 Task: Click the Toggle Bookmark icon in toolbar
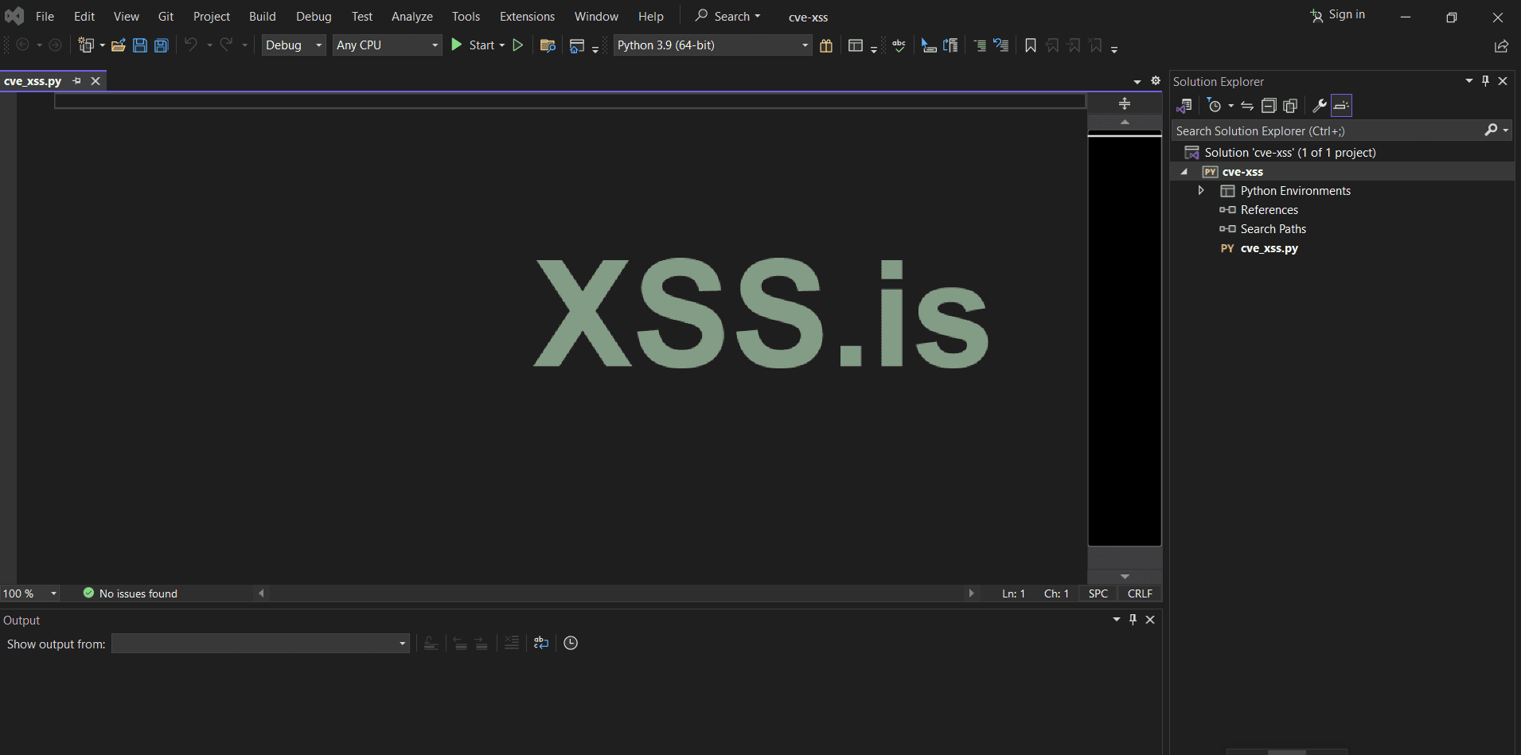(x=1030, y=45)
